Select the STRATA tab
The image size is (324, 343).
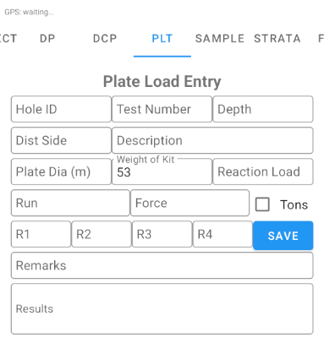(x=277, y=39)
